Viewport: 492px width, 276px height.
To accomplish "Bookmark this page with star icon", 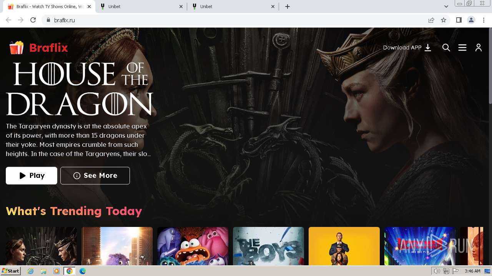I will 444,20.
